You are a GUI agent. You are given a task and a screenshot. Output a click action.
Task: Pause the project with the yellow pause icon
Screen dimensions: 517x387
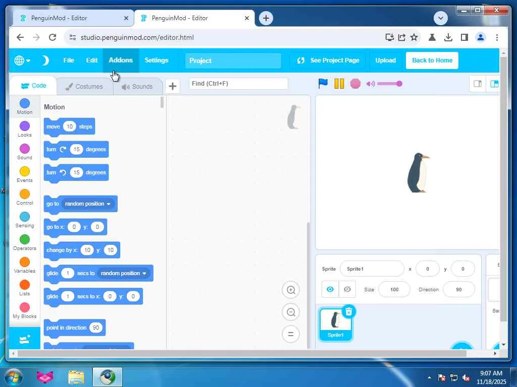coord(339,84)
